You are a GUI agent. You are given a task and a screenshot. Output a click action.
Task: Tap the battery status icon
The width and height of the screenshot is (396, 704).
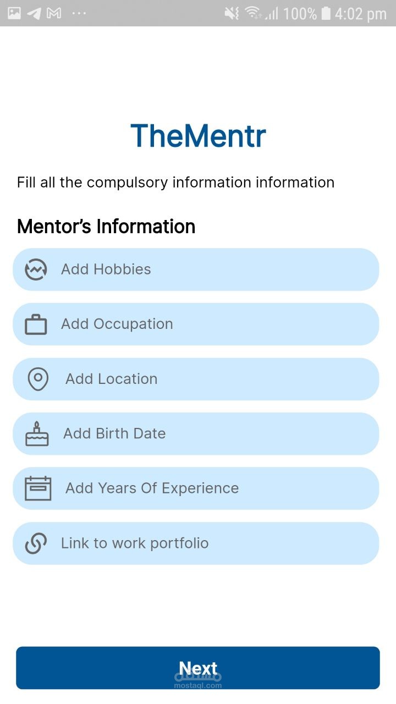326,13
